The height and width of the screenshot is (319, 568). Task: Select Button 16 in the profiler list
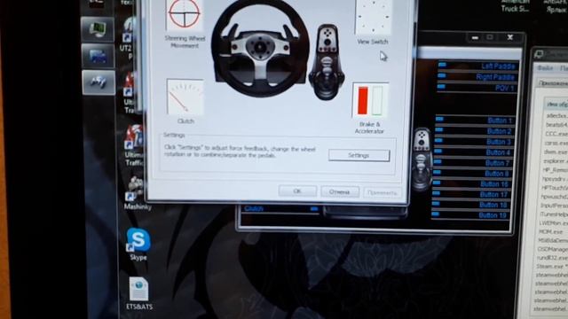[472, 184]
